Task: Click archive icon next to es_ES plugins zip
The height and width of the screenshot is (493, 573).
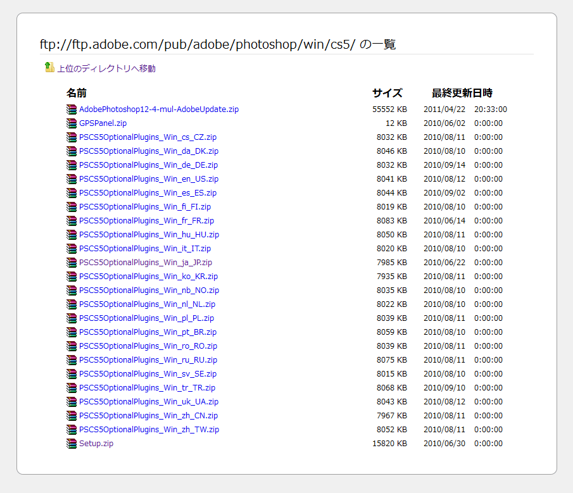Action: tap(72, 192)
